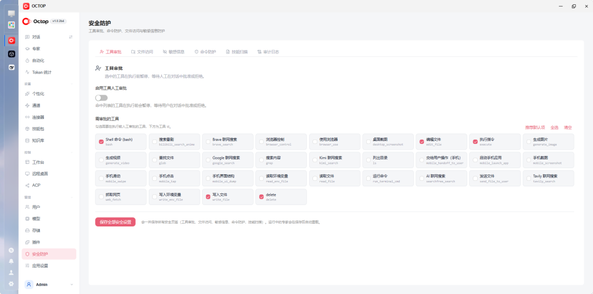This screenshot has height=294, width=593.
Task: Check the 运行命令 run_terminal_cmd checkbox
Action: click(x=368, y=179)
